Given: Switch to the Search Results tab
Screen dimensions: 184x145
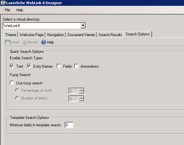Looking at the screenshot, I should coord(110,35).
